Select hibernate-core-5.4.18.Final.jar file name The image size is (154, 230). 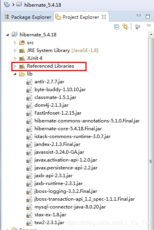pos(68,129)
